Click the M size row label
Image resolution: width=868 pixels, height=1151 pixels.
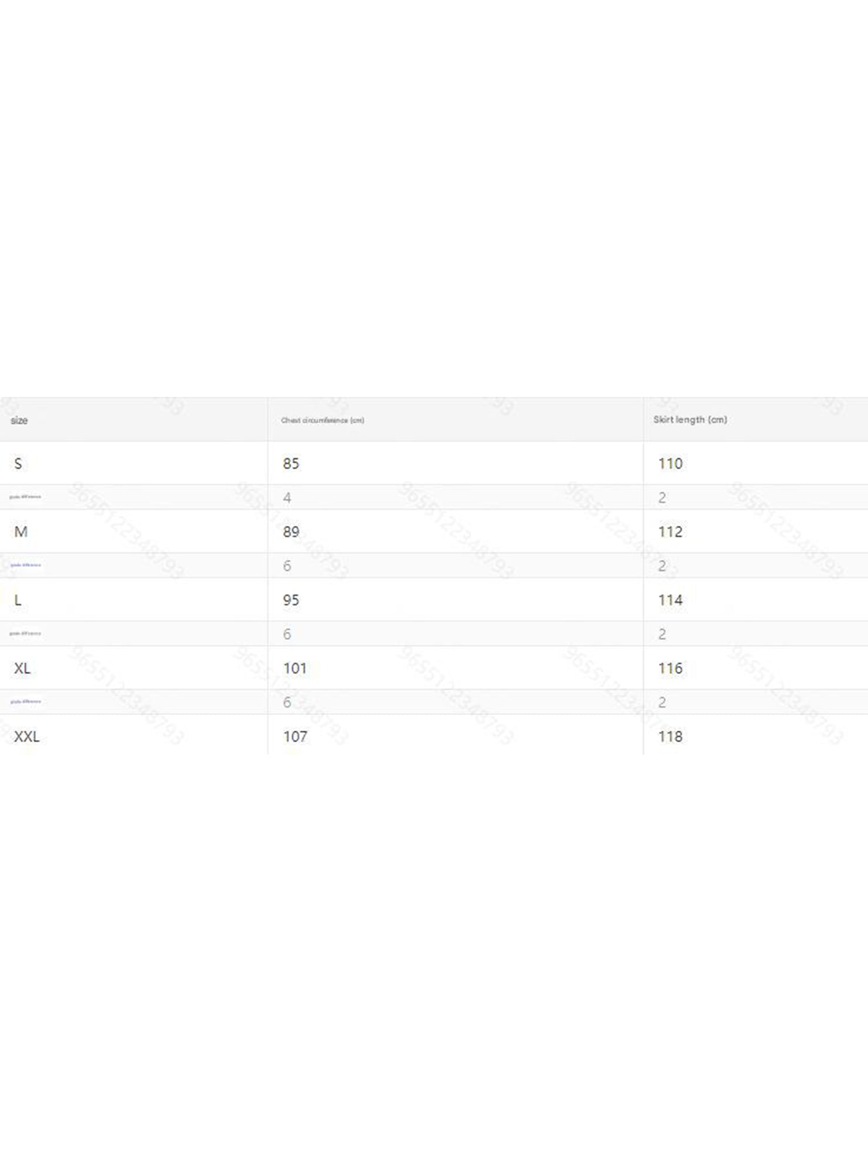point(20,532)
